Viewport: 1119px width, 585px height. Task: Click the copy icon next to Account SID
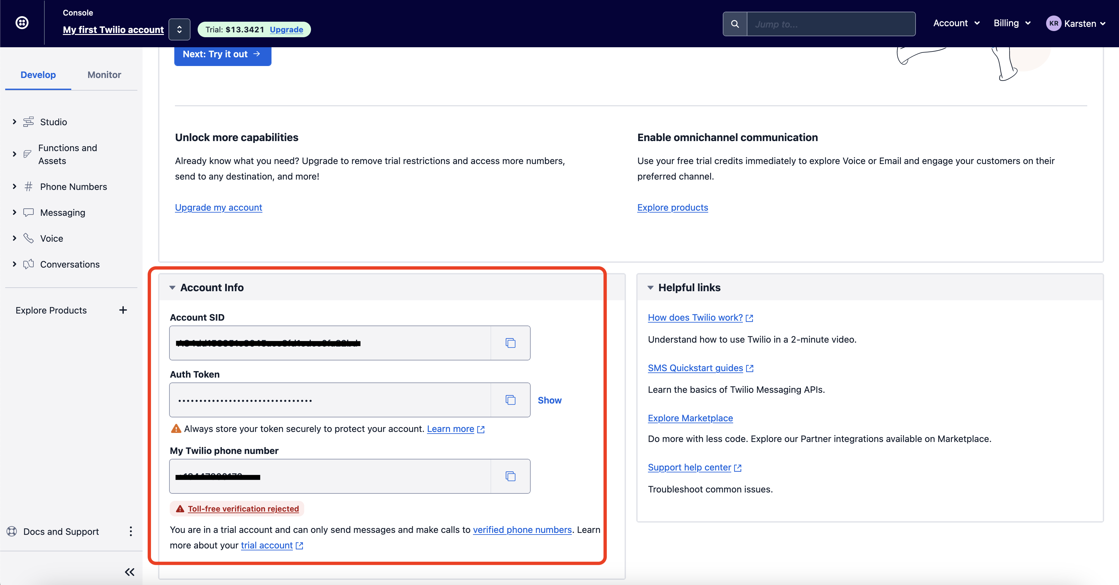(512, 342)
